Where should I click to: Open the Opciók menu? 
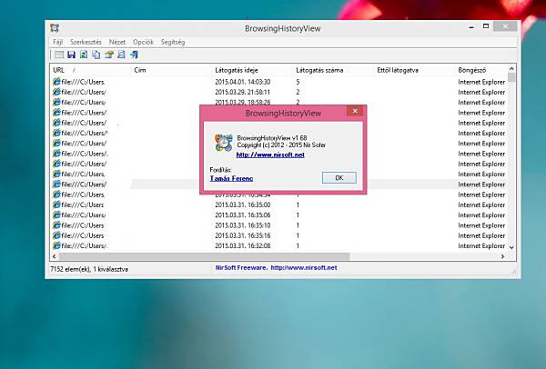(144, 42)
